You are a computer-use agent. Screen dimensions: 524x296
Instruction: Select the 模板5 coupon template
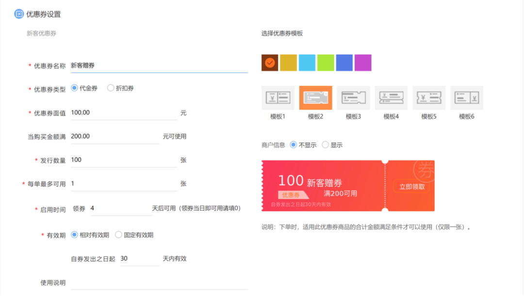coord(429,98)
